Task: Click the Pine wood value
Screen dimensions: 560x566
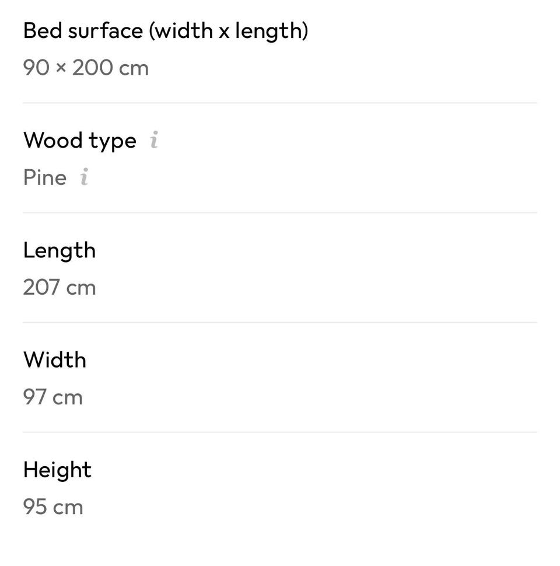Action: 45,177
